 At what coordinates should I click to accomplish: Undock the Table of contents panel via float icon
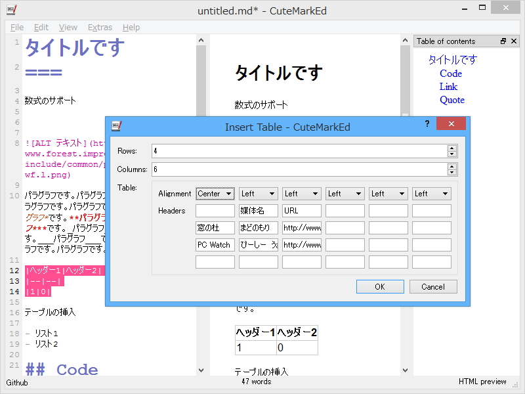(x=504, y=41)
